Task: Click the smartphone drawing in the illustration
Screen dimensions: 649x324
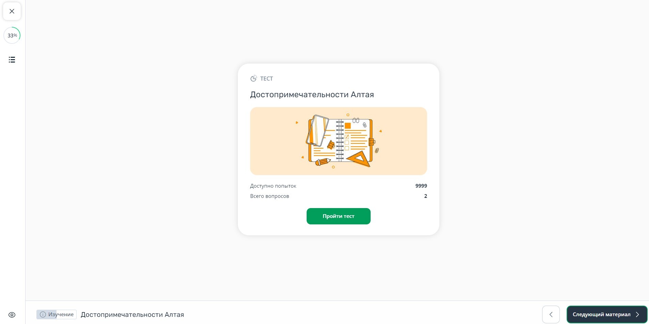Action: coord(318,130)
